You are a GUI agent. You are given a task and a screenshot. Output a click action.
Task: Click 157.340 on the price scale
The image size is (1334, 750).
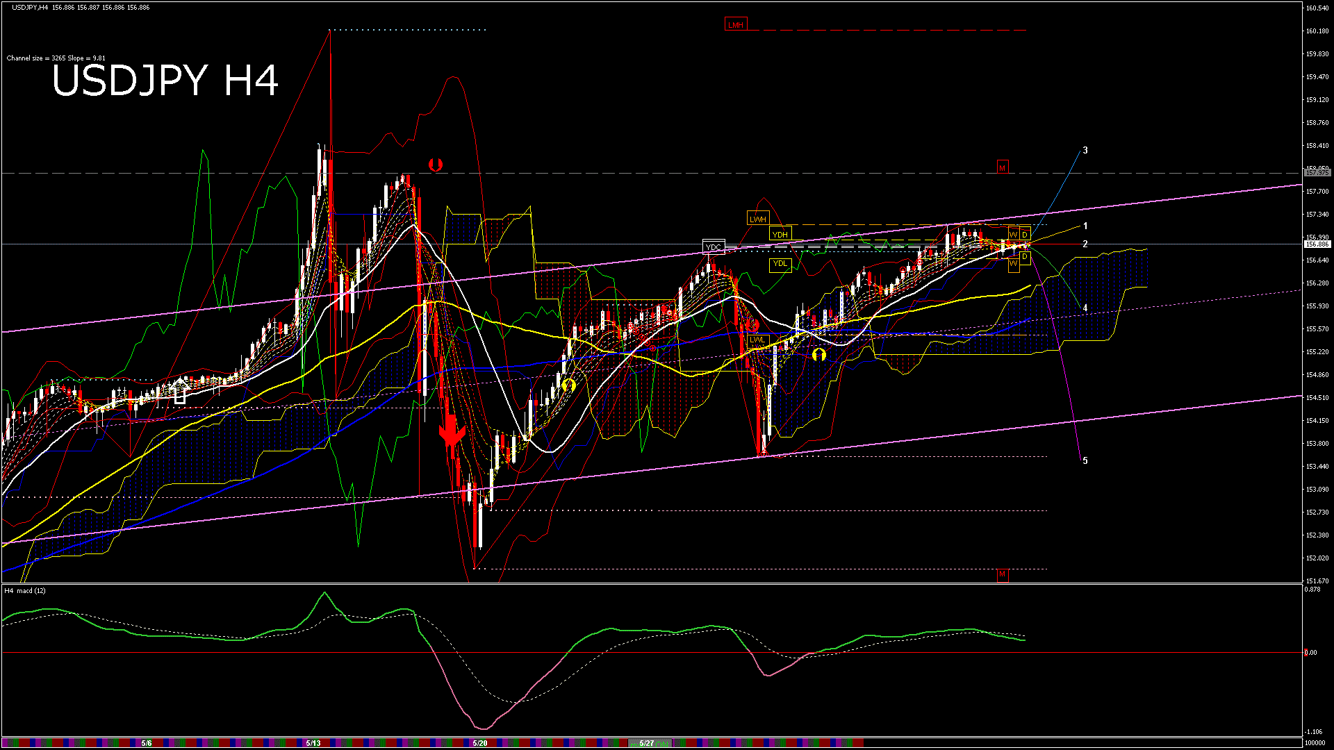pos(1317,215)
